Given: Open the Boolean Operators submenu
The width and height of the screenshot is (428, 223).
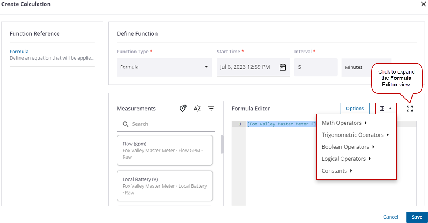Looking at the screenshot, I should (348, 147).
